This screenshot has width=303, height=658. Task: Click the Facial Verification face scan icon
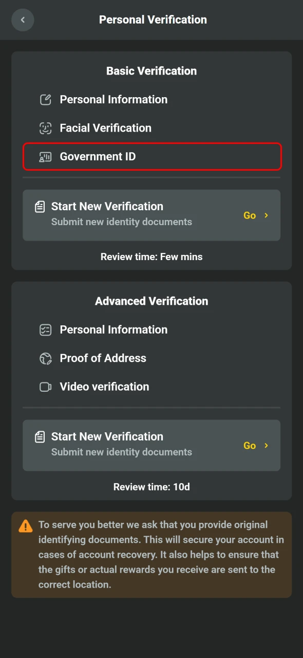[45, 128]
